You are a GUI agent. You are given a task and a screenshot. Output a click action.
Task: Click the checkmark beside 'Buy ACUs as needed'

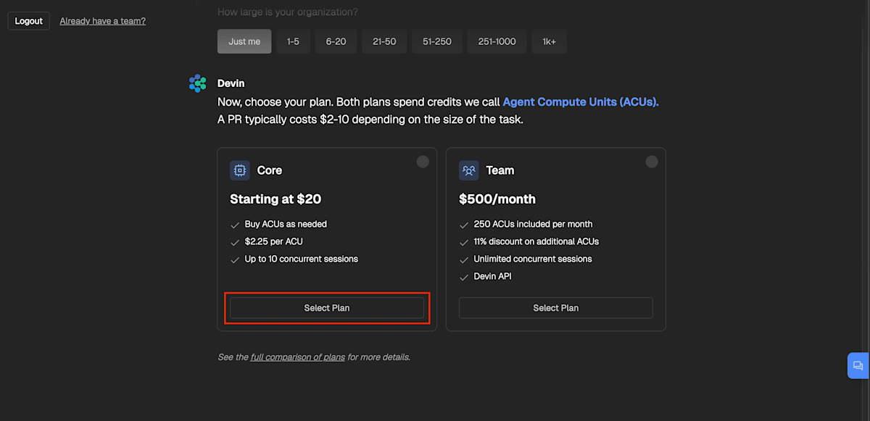[x=235, y=225]
